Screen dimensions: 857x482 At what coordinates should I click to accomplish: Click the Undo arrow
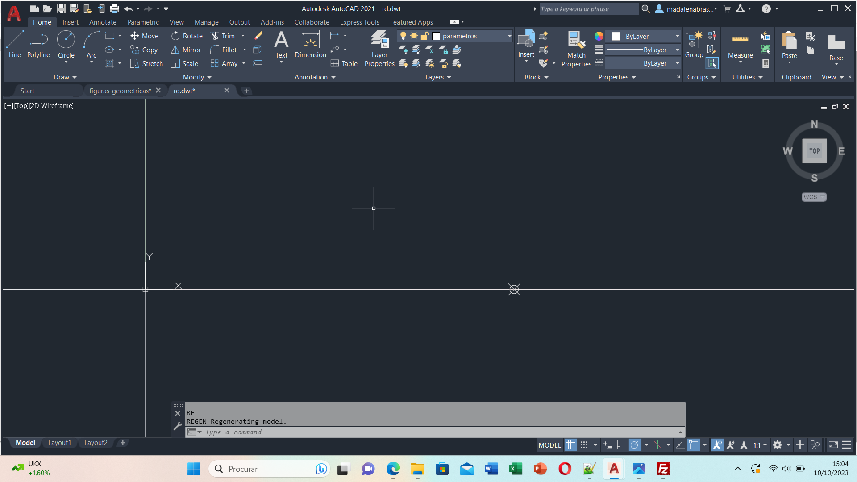tap(128, 8)
